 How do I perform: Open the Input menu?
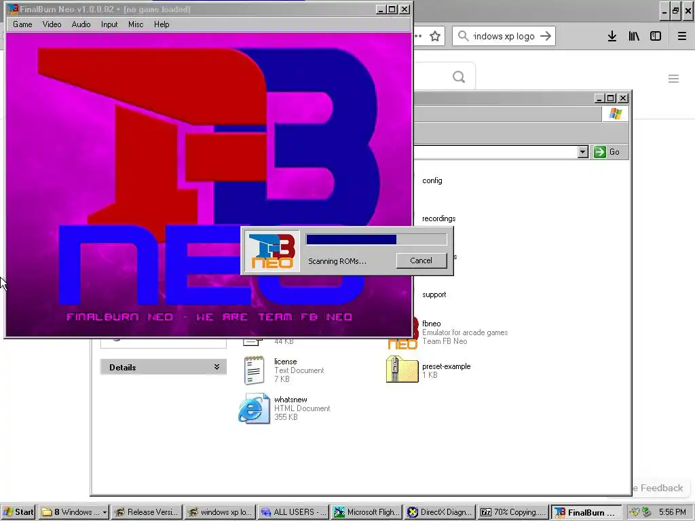(109, 24)
